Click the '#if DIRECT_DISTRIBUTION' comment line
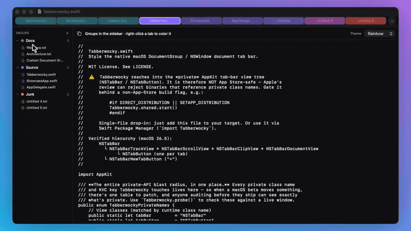Screen dimensions: 411x231 coord(169,103)
